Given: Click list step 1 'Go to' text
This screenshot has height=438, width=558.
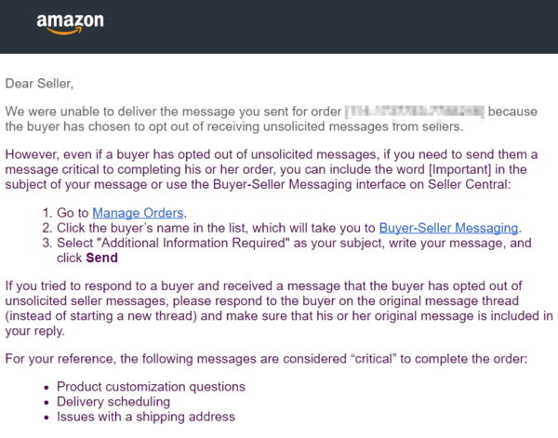Looking at the screenshot, I should [x=73, y=213].
